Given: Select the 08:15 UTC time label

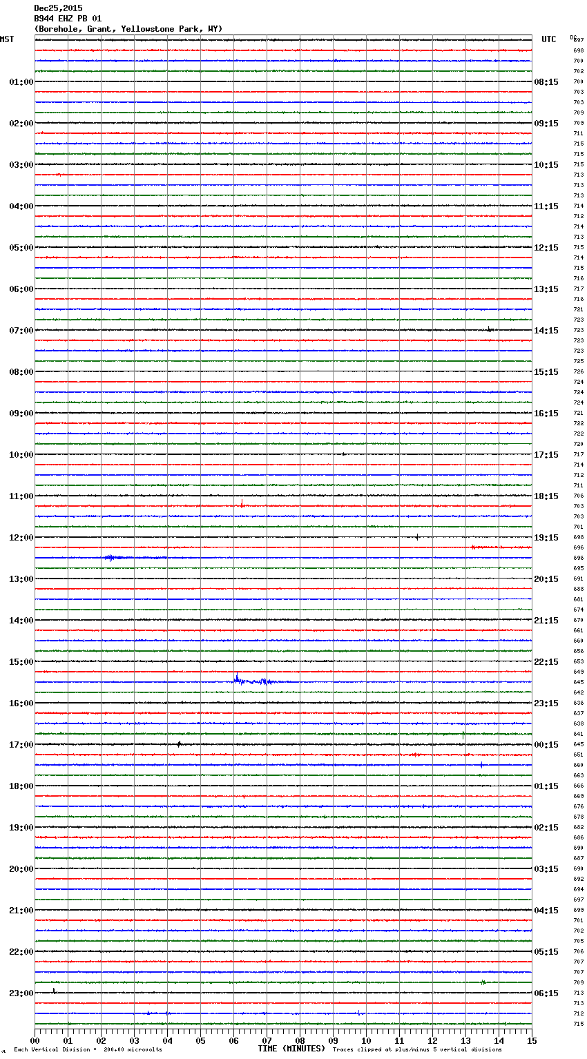Looking at the screenshot, I should (546, 82).
